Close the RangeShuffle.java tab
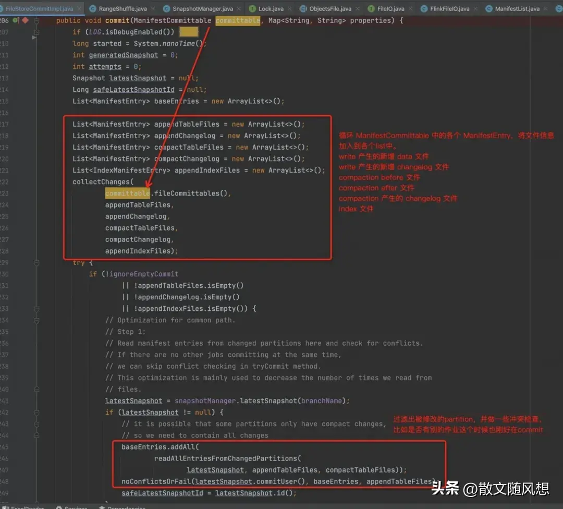Screen dimensions: 563x509 click(153, 9)
